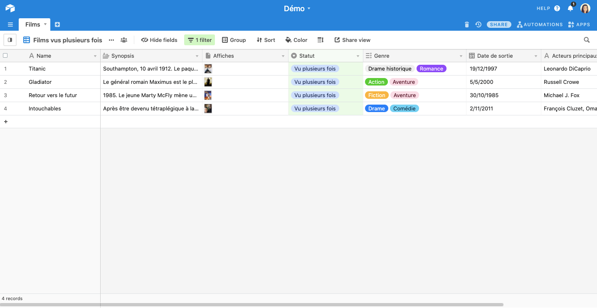
Task: Open Synopsis column dropdown arrow
Action: (x=197, y=56)
